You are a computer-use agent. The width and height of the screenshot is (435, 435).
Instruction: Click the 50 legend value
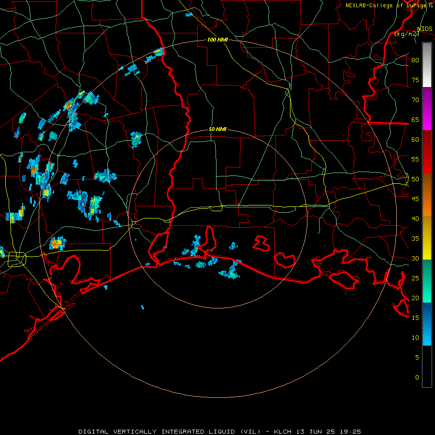click(415, 179)
